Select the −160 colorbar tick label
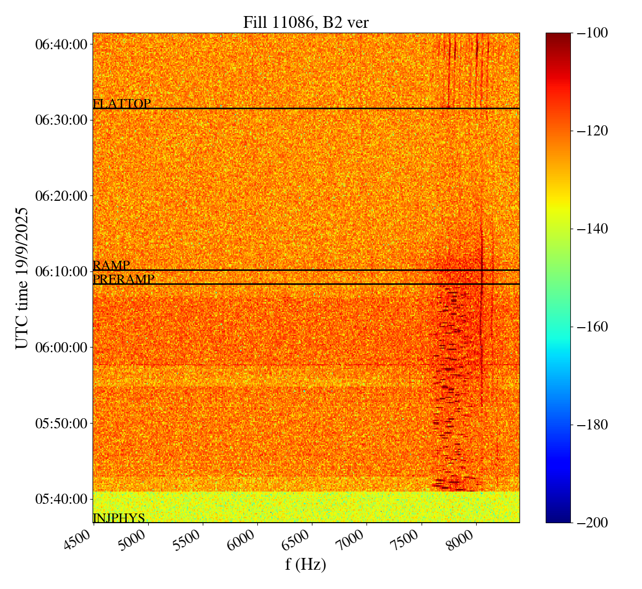This screenshot has width=642, height=589. (592, 327)
